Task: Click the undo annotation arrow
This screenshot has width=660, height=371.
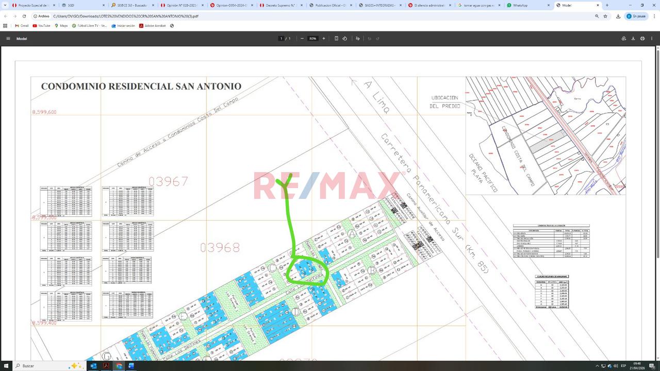Action: (x=369, y=39)
